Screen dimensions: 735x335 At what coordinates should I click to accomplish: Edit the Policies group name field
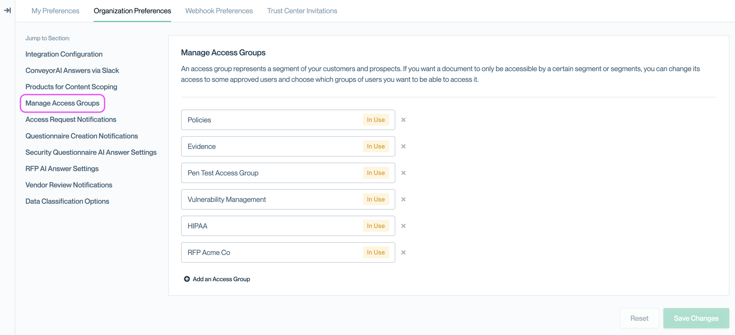(x=271, y=120)
